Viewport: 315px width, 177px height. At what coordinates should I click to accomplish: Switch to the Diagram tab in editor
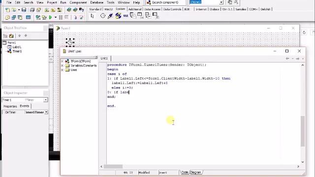coord(195,173)
